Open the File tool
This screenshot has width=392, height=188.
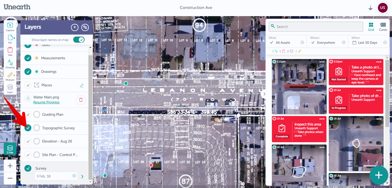[x=10, y=39]
